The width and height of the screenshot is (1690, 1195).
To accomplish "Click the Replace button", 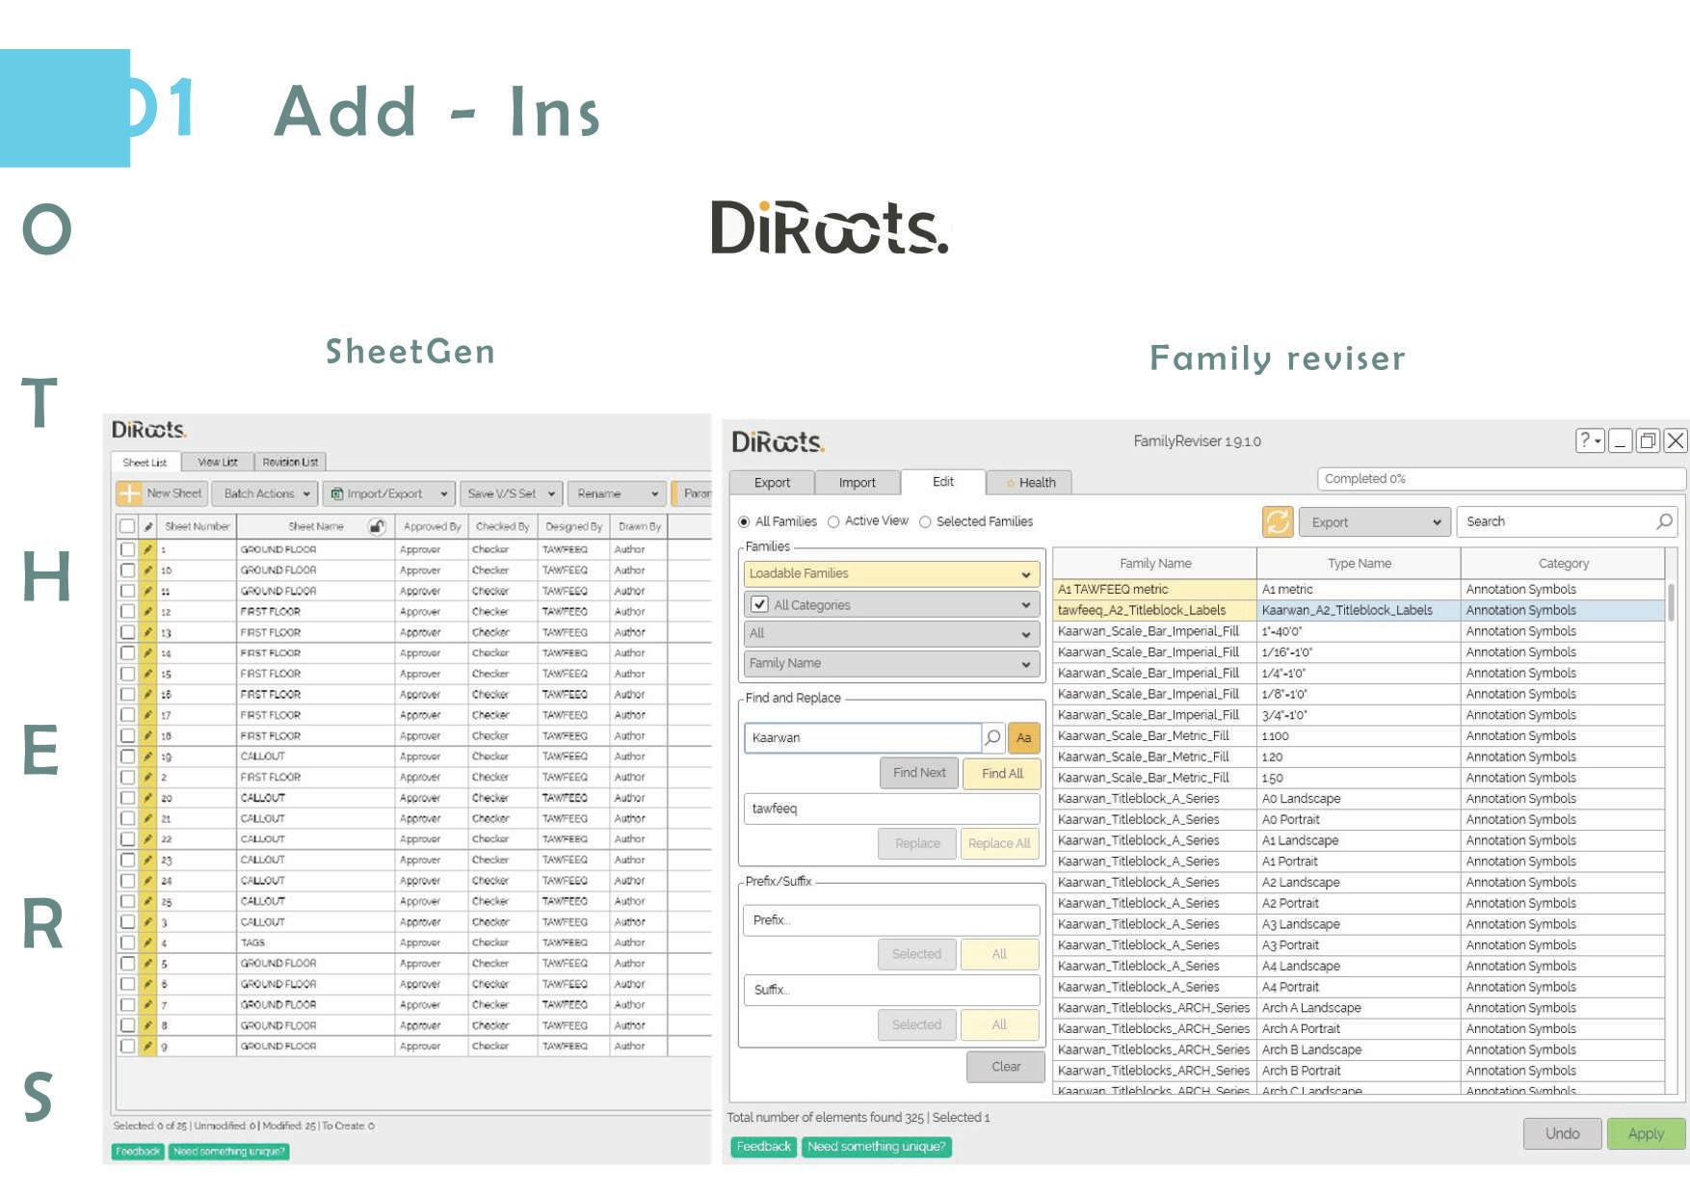I will coord(917,843).
